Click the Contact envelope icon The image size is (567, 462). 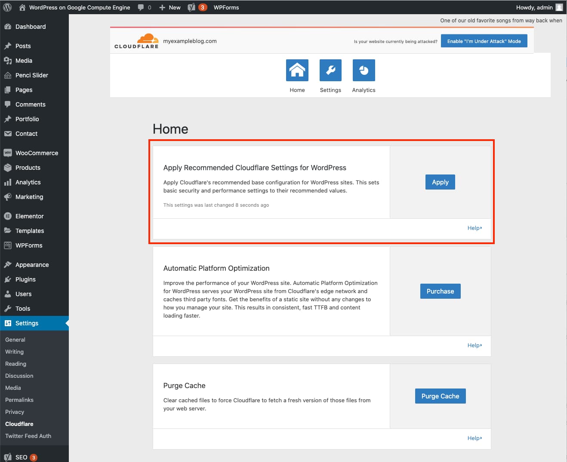click(8, 134)
